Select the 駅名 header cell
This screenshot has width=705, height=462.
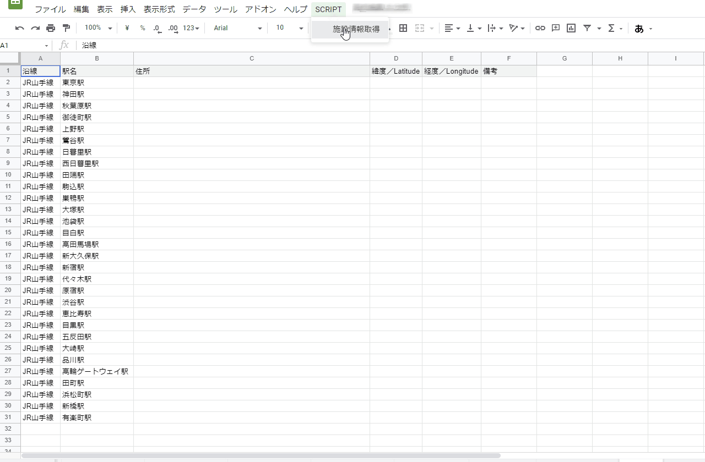pos(97,71)
